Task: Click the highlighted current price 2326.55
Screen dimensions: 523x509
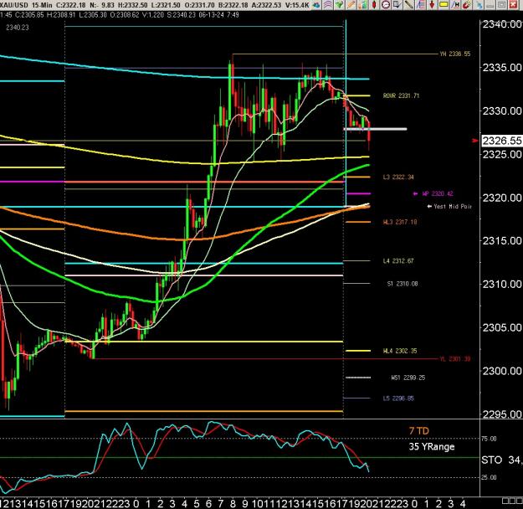Action: (x=501, y=141)
